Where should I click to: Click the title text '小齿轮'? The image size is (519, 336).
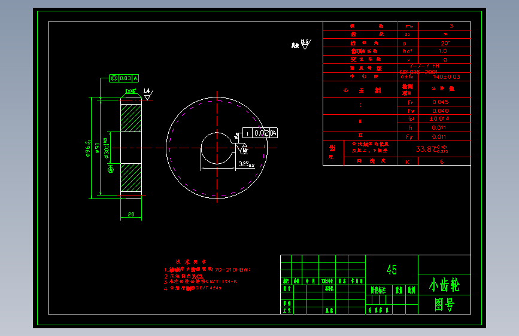point(444,285)
